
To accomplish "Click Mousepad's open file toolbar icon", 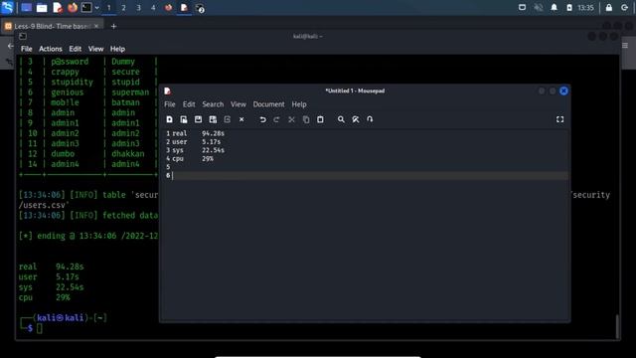I will click(184, 119).
